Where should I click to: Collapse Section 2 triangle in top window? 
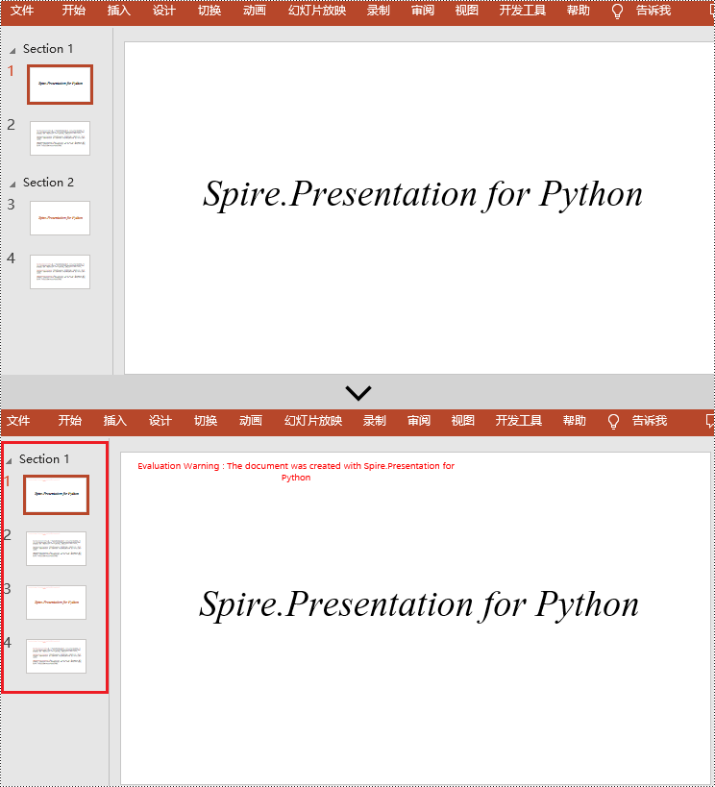coord(12,184)
